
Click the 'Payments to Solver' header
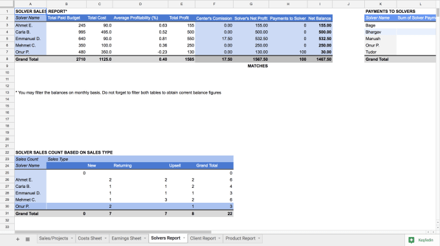coord(288,18)
